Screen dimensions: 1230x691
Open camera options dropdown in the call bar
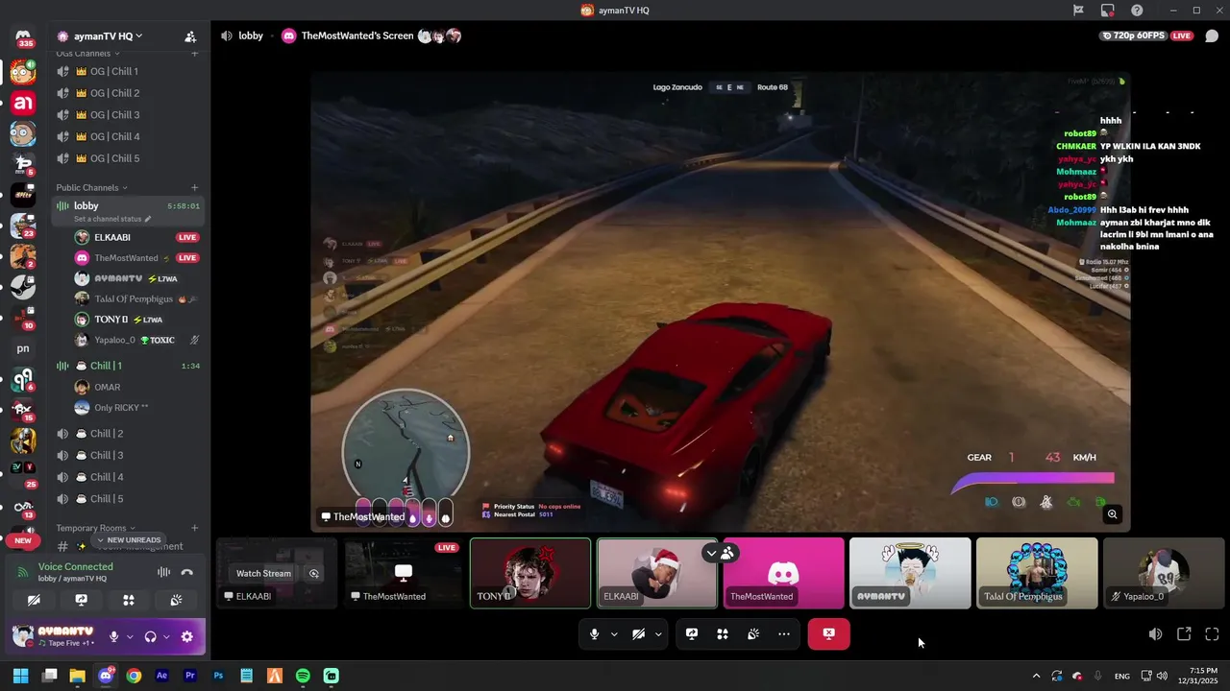658,634
